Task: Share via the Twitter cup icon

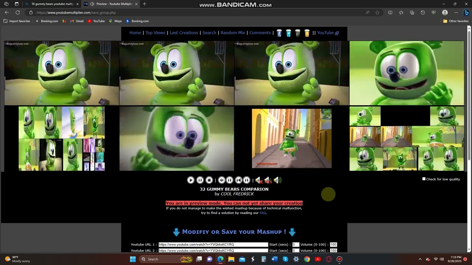Action: point(288,33)
